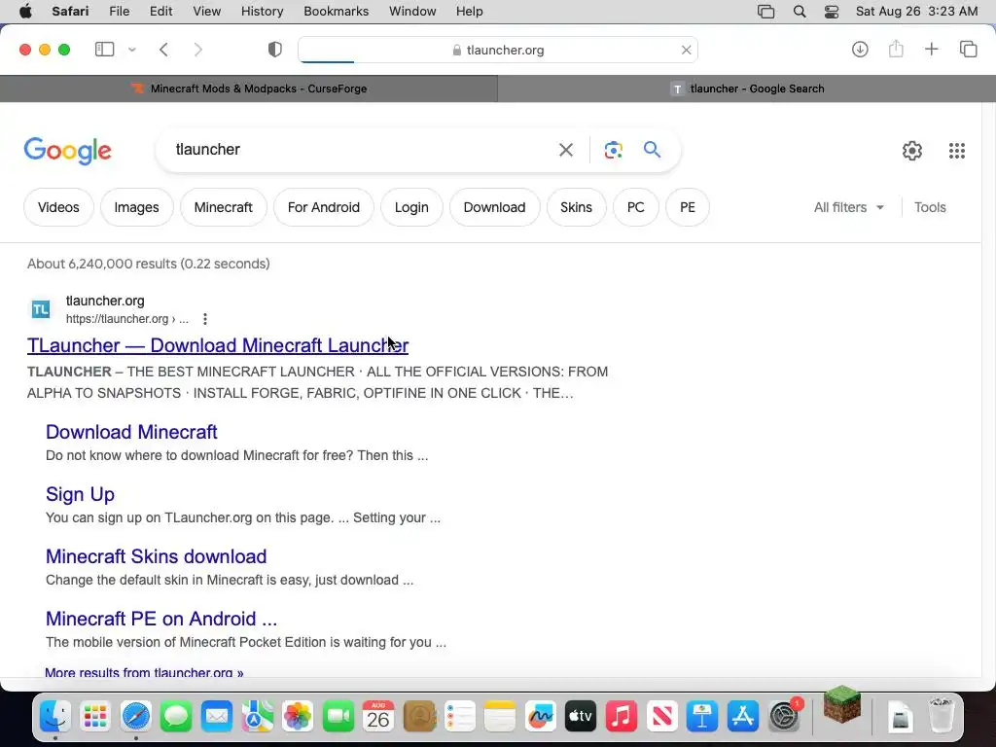
Task: Open the Help menu
Action: click(x=470, y=12)
